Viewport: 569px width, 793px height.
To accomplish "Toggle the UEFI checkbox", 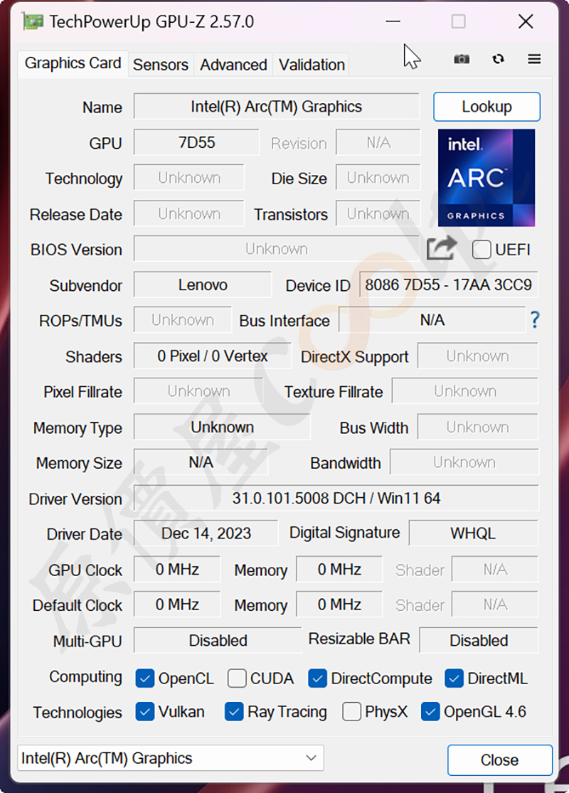I will (x=481, y=250).
